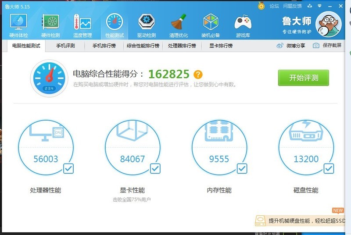Click the green 开始评测 button

(x=304, y=78)
